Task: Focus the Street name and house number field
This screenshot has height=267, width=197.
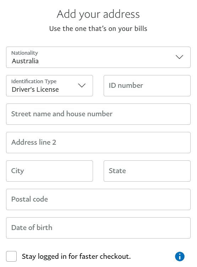Action: click(x=98, y=114)
